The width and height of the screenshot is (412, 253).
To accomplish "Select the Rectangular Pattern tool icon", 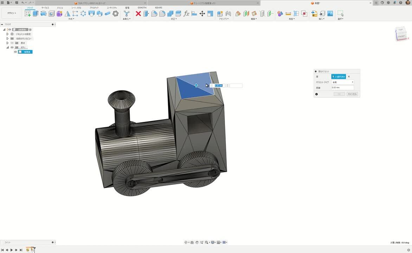I will tap(75, 14).
